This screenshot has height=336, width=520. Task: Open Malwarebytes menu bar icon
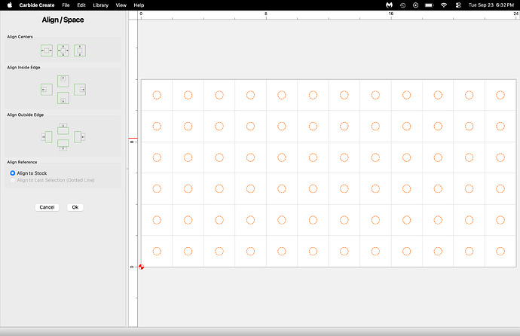tap(390, 5)
